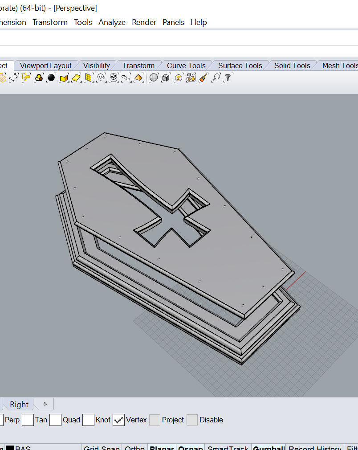358x450 pixels.
Task: Toggle the Disable osnap checkbox
Action: coord(192,420)
